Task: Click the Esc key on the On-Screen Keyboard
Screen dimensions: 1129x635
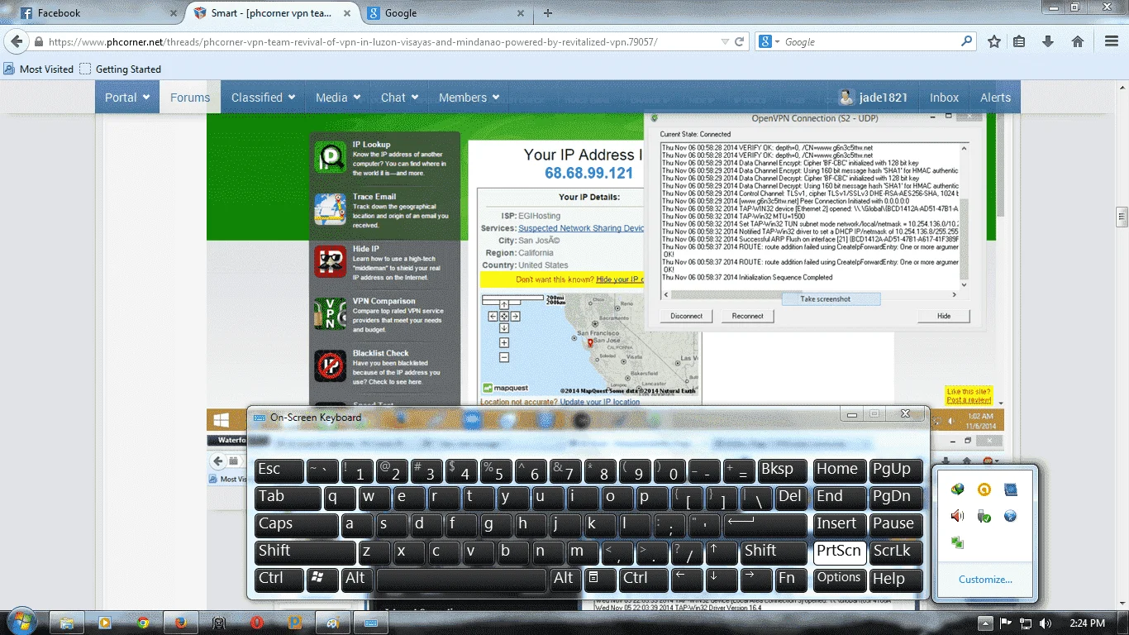Action: click(x=279, y=470)
